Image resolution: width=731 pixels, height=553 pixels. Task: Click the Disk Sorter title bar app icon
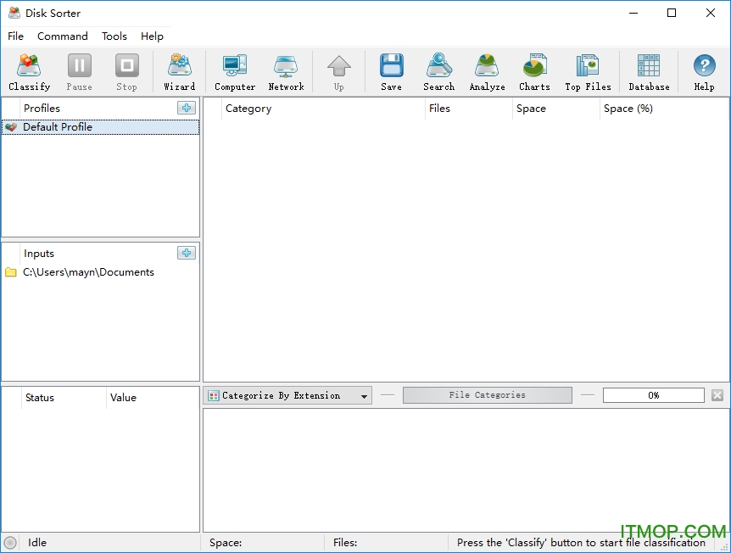(14, 13)
